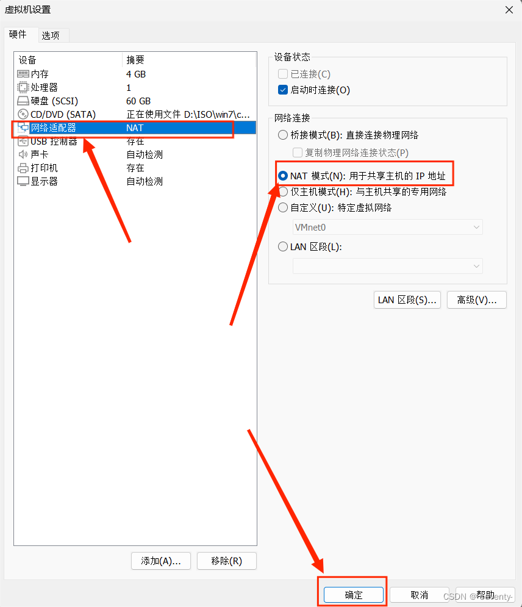The image size is (522, 607).
Task: Click the 高级(V)... button
Action: 476,300
